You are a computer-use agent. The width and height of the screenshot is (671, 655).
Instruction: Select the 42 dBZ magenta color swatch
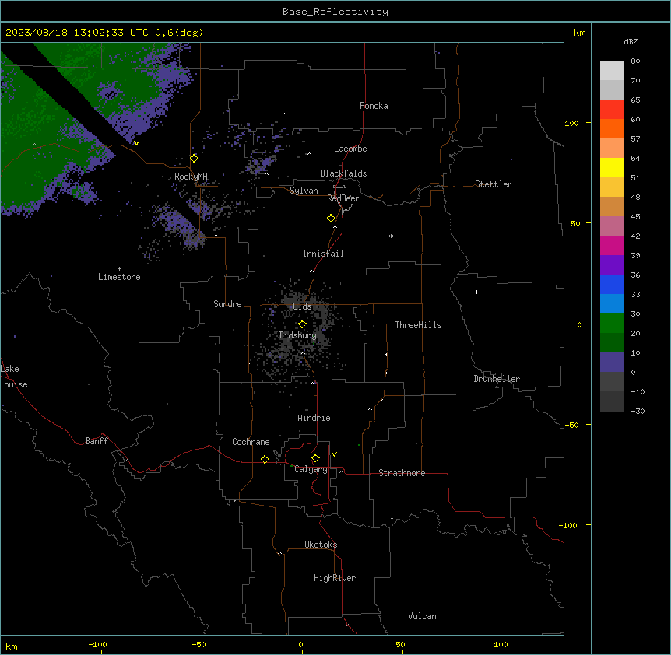pos(612,245)
